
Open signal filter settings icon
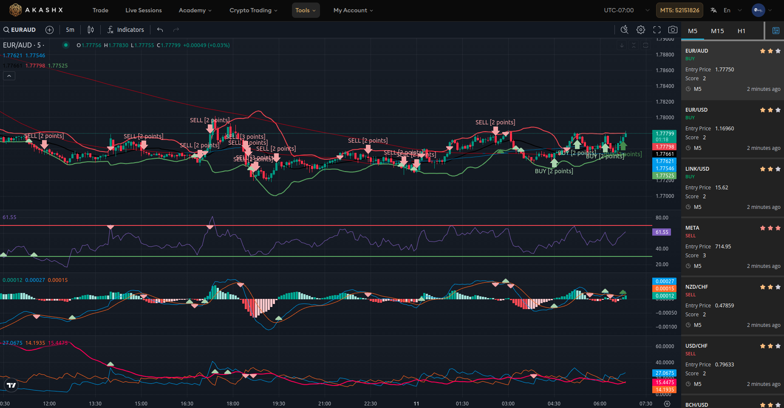776,31
